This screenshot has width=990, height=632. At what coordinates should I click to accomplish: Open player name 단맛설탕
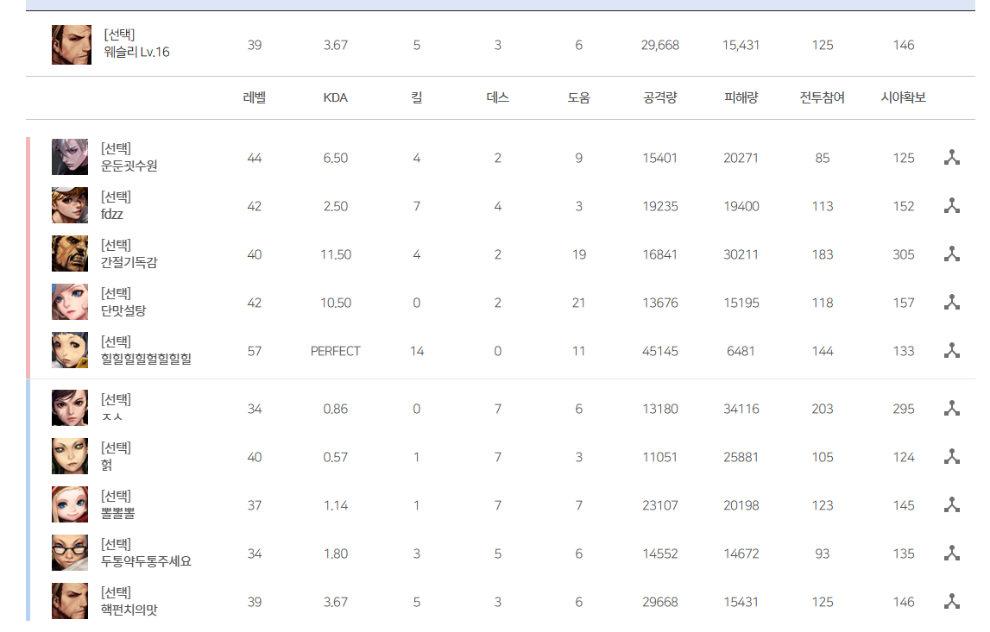tap(123, 310)
